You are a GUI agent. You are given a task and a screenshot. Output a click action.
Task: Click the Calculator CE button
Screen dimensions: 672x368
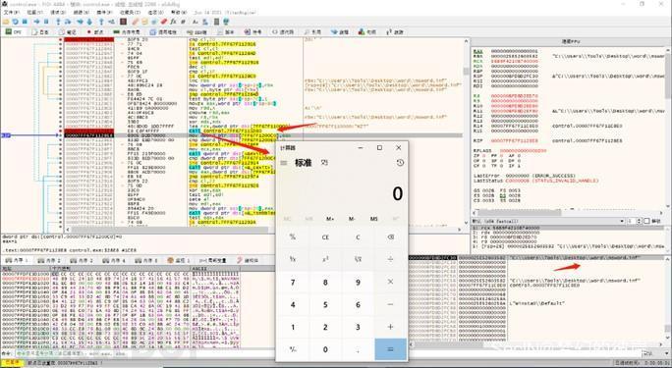325,237
